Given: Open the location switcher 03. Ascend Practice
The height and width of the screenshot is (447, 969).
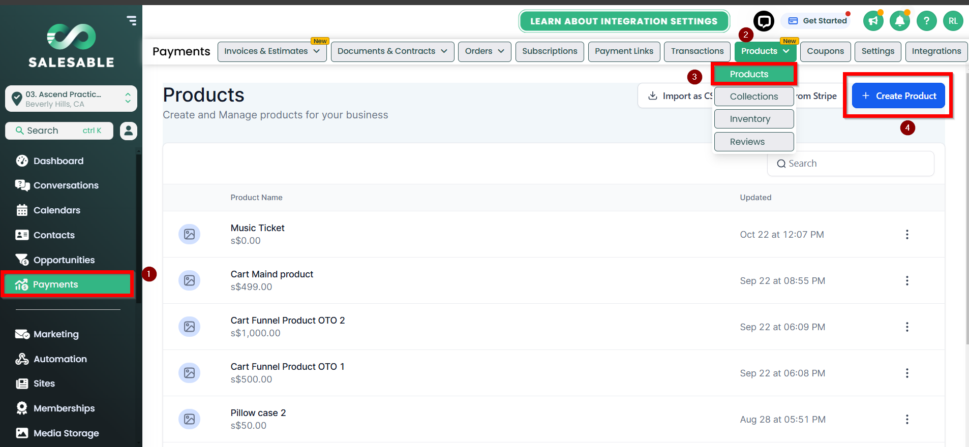Looking at the screenshot, I should pos(71,99).
